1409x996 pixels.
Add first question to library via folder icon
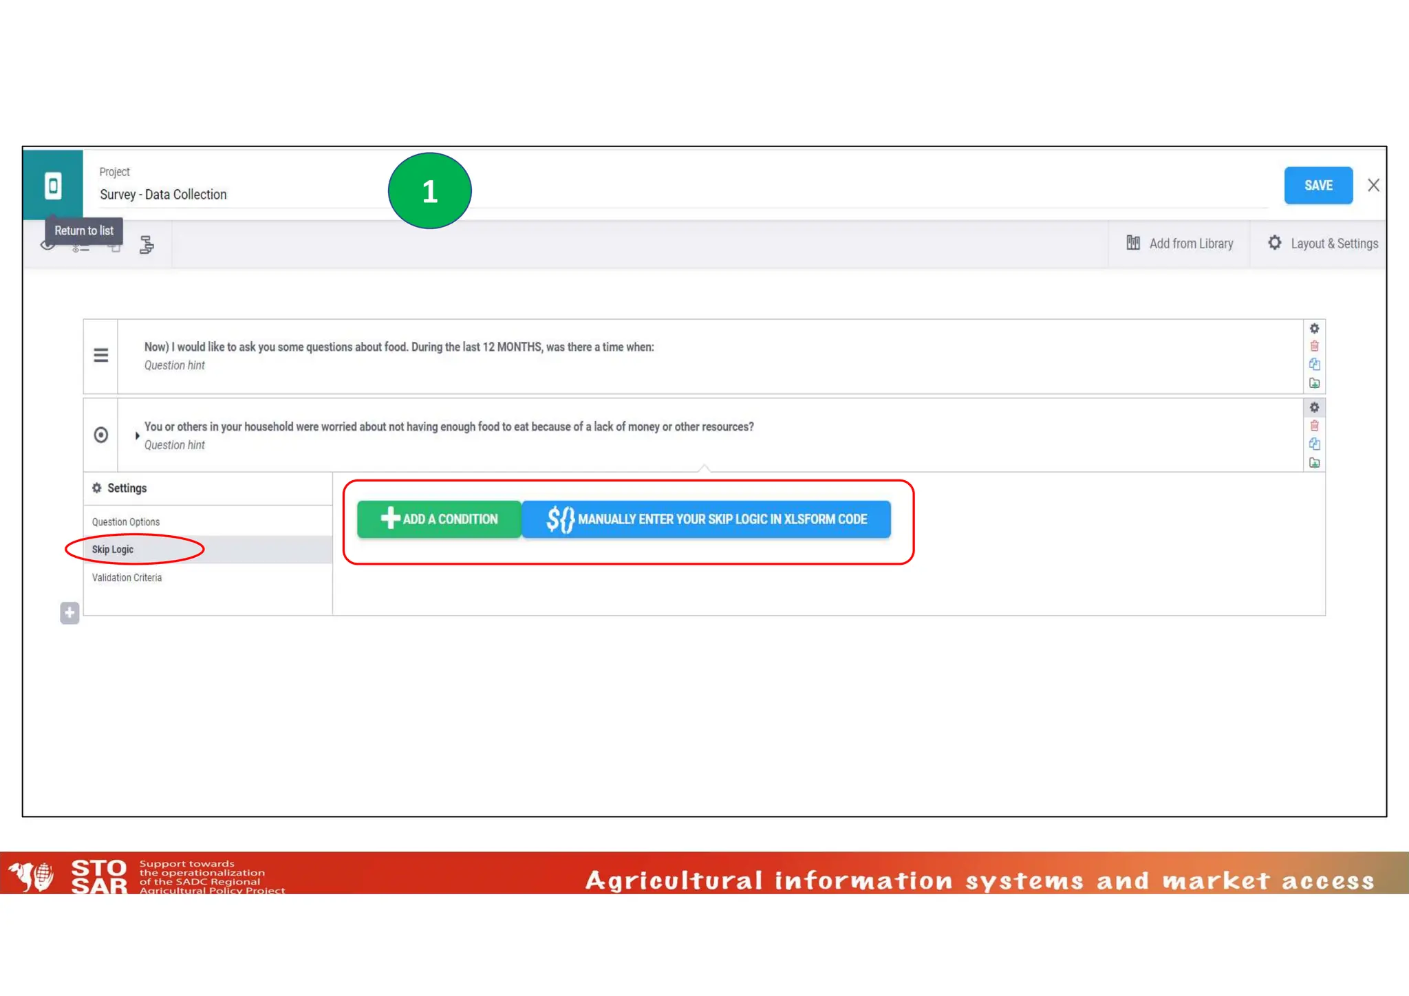point(1314,383)
